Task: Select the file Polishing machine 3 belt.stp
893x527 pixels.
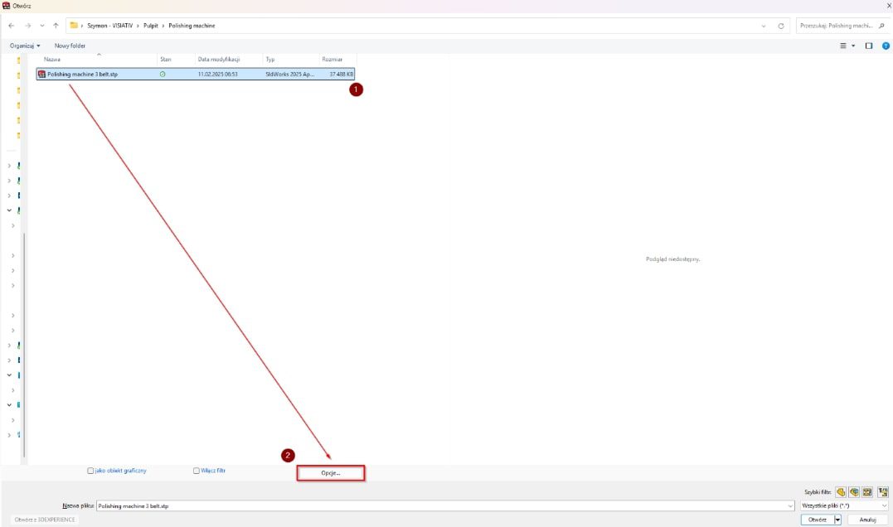Action: coord(196,74)
